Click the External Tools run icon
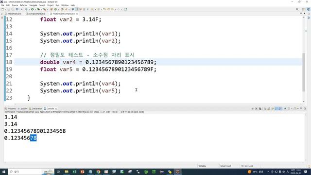311x175 pixels. [45, 9]
